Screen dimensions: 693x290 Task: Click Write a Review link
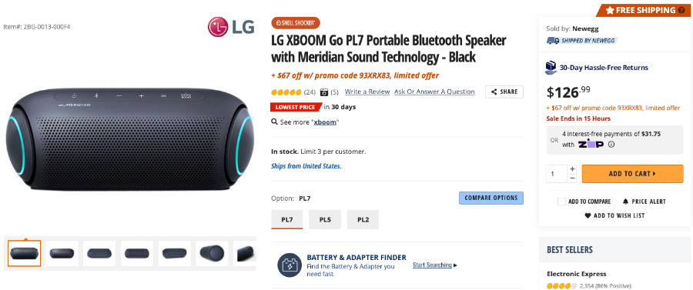click(367, 92)
